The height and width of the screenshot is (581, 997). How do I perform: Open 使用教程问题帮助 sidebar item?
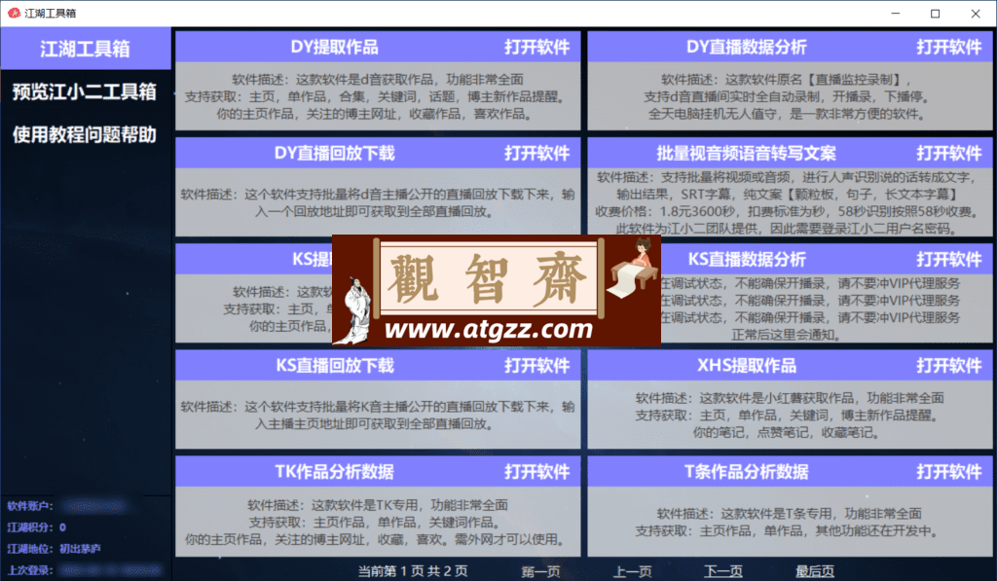(86, 134)
